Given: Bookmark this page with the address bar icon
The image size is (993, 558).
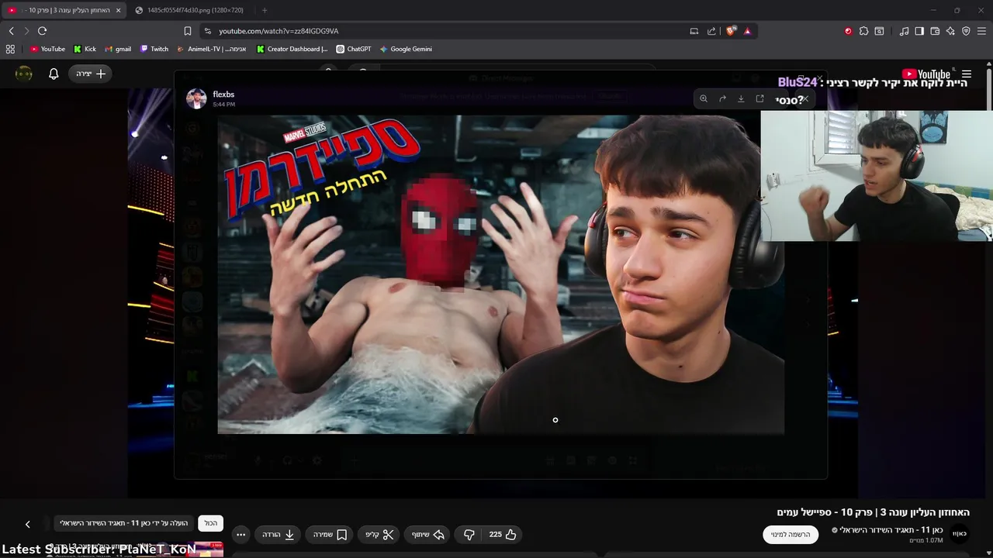Looking at the screenshot, I should pyautogui.click(x=188, y=31).
